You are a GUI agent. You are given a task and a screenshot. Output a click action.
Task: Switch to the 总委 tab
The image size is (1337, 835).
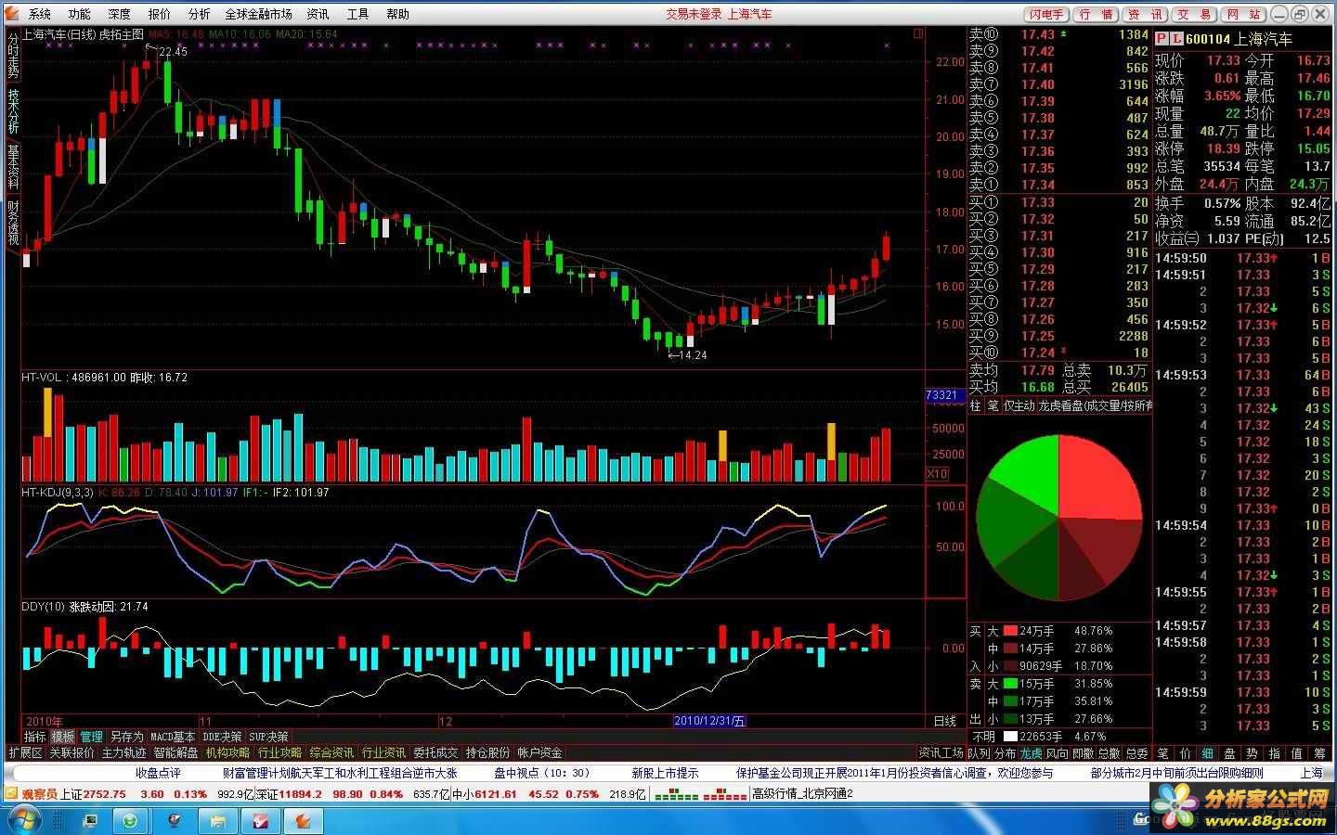click(1136, 753)
